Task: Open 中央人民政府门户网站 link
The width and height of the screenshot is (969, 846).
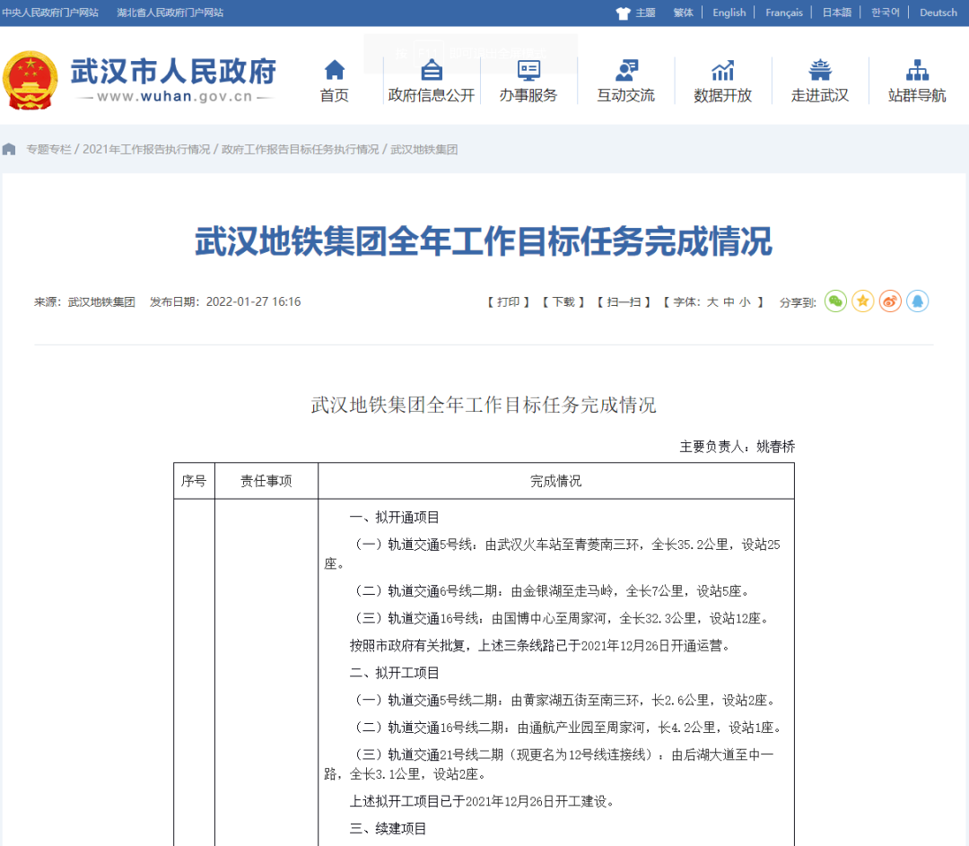Action: pos(50,13)
